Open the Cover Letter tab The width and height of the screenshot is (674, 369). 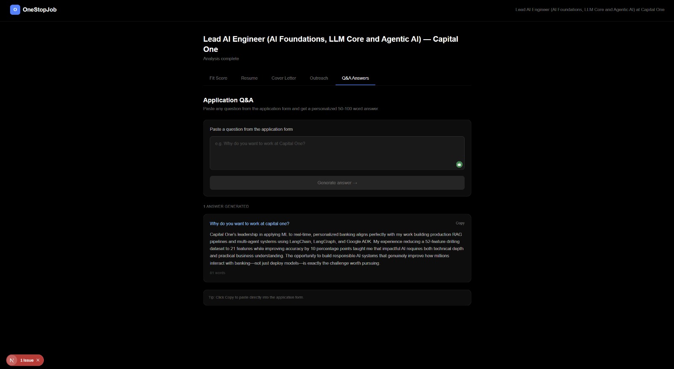284,78
